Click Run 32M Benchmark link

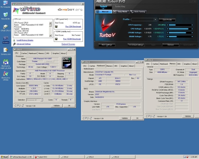coord(73,26)
